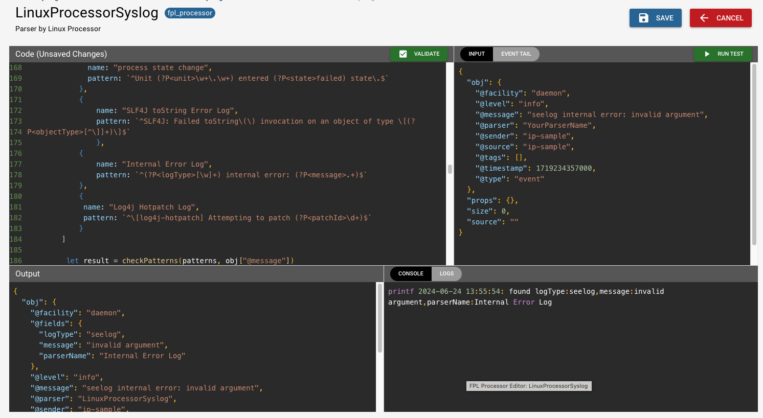Click the "parserName" output line

[112, 356]
